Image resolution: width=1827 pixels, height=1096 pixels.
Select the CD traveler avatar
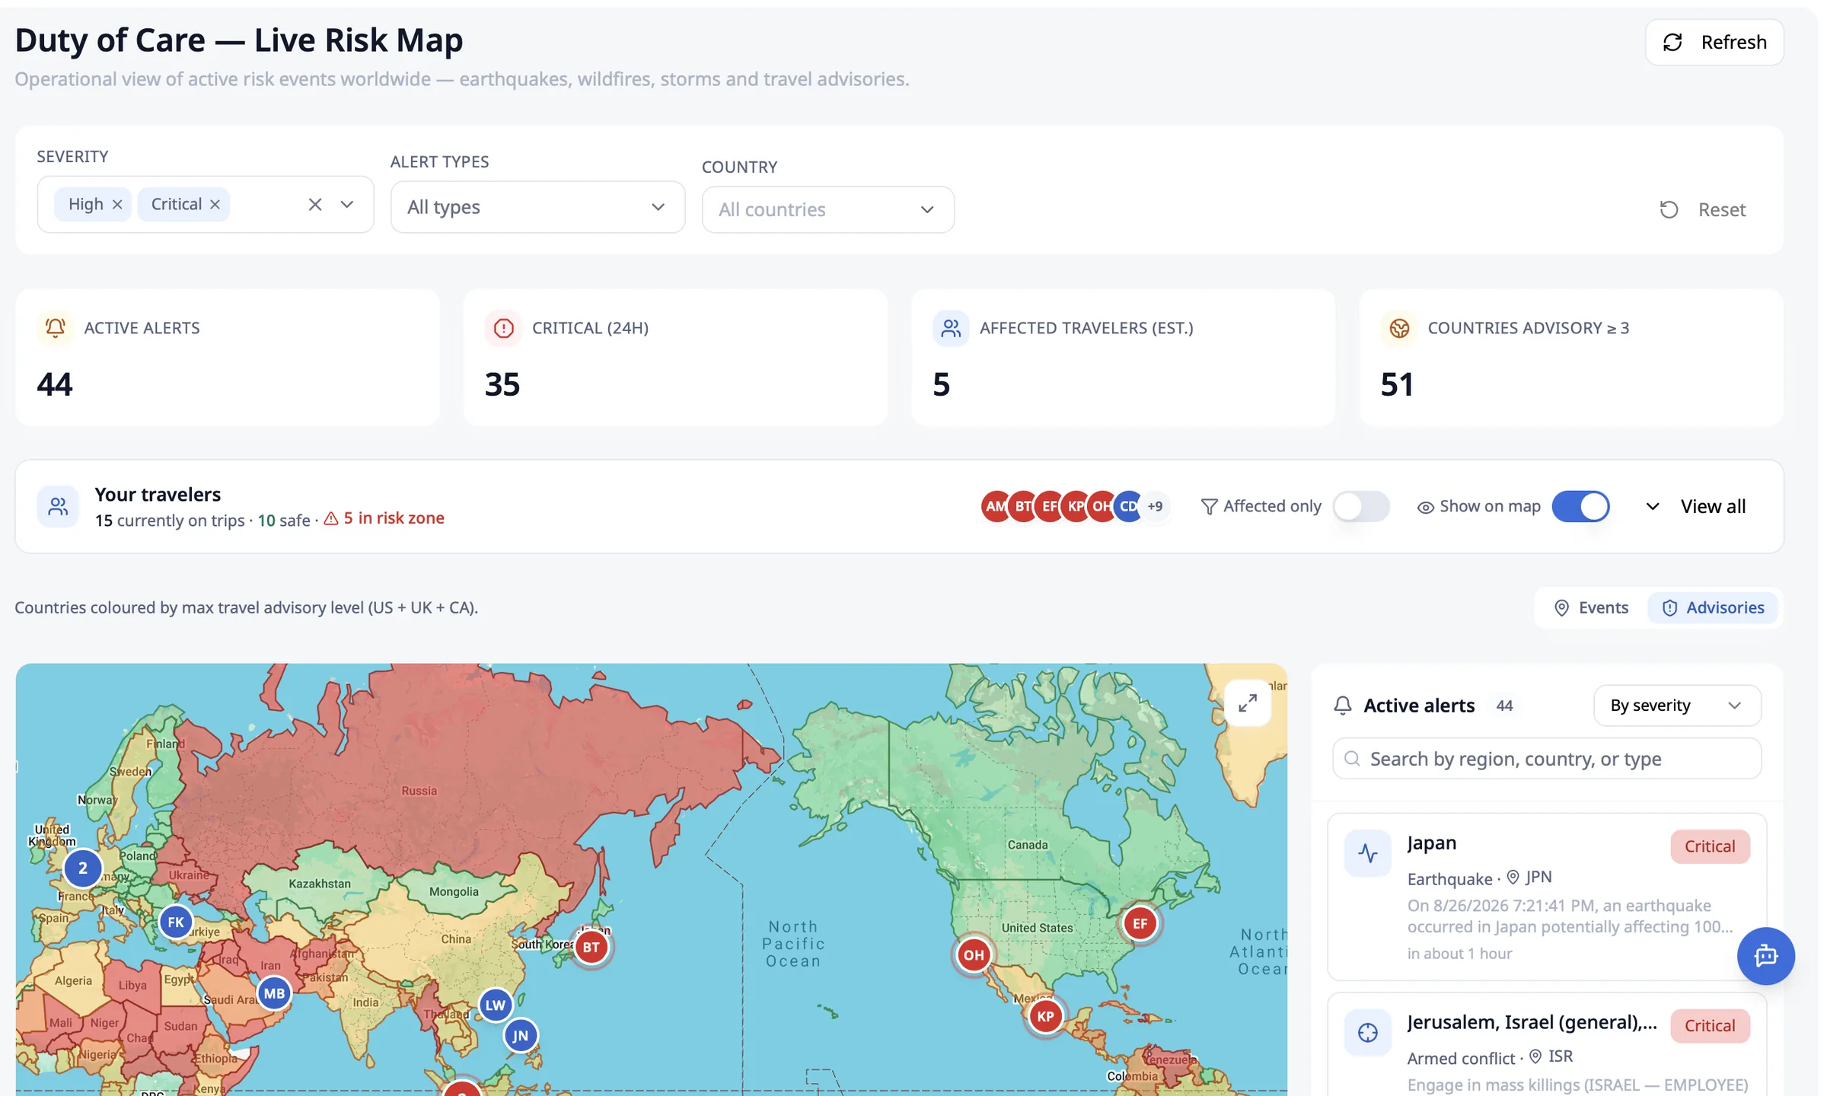1128,506
